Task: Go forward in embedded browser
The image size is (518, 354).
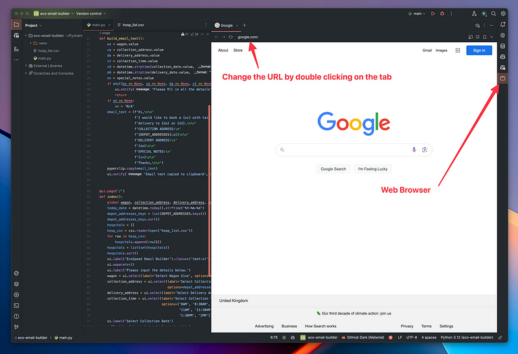Action: pos(223,37)
